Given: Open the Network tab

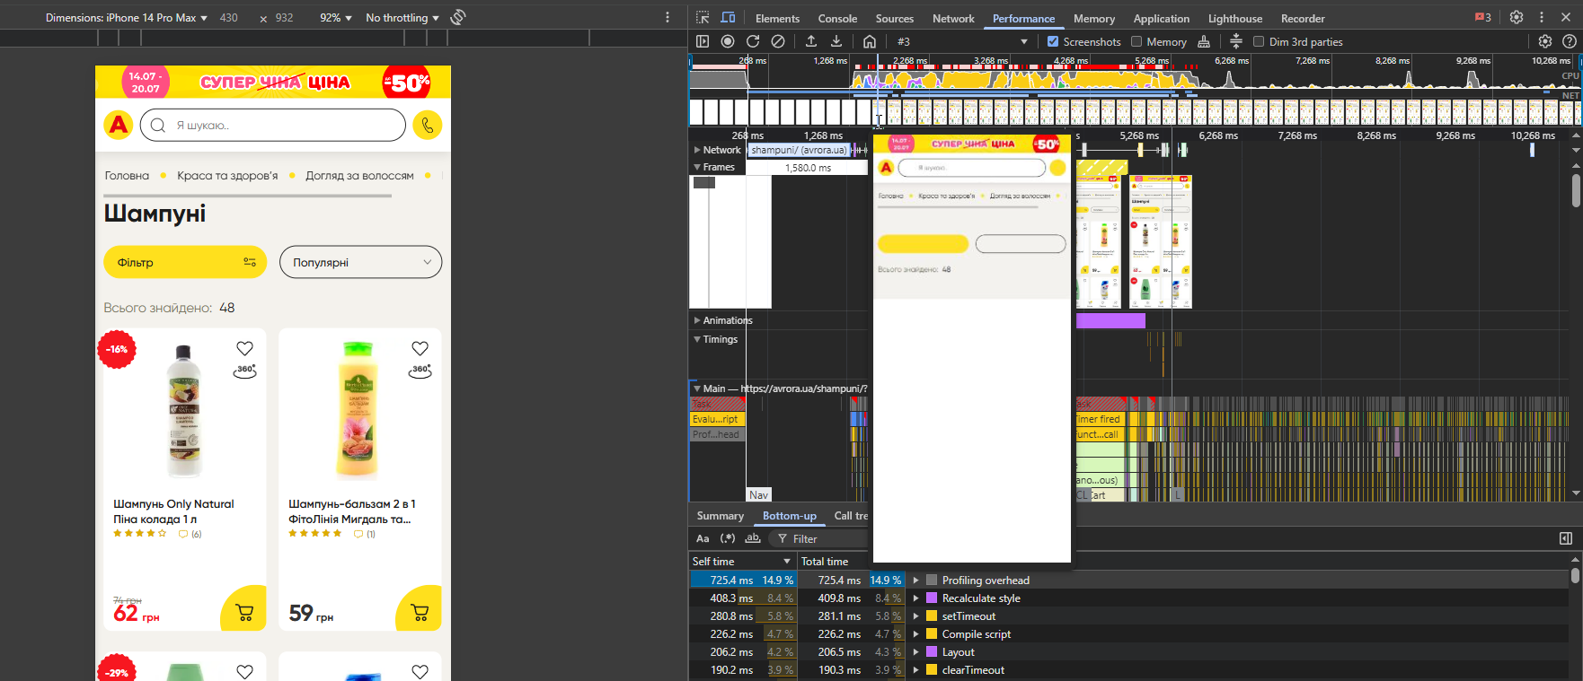Looking at the screenshot, I should click(x=953, y=18).
